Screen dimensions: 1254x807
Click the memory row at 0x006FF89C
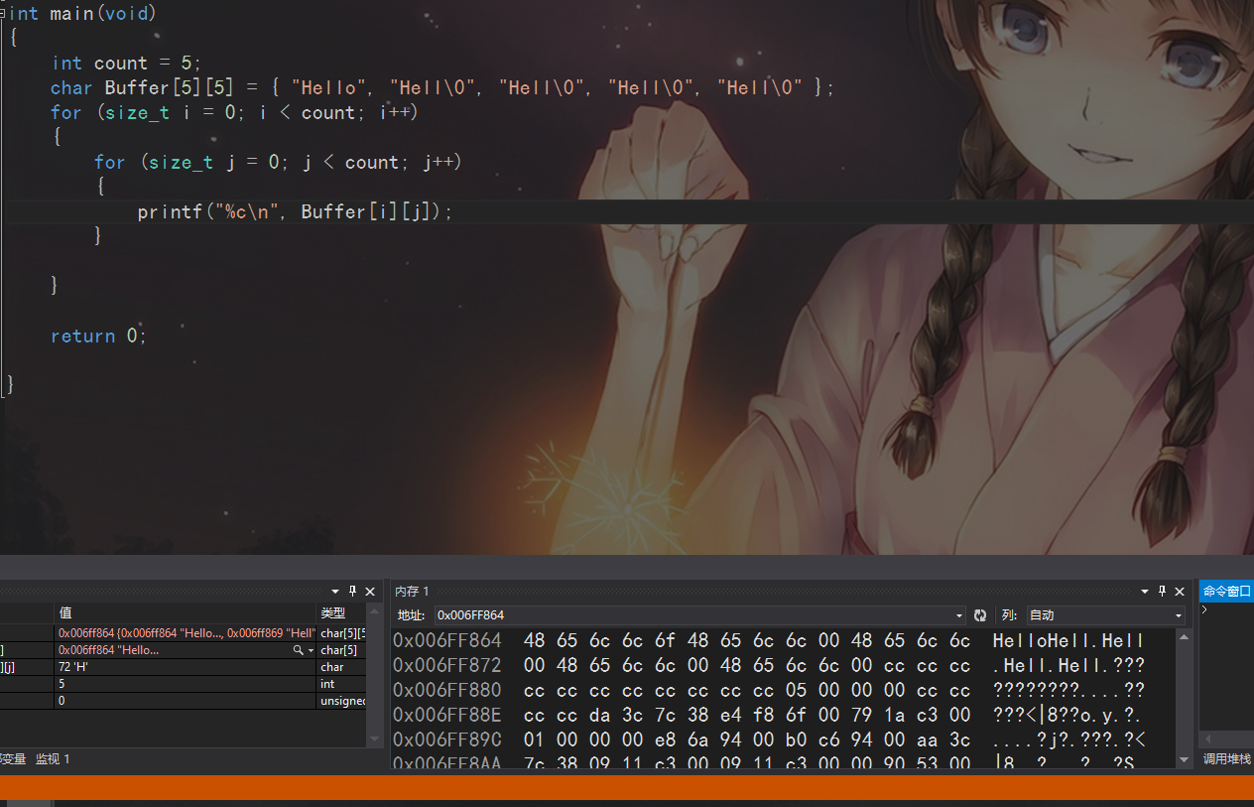[x=770, y=740]
